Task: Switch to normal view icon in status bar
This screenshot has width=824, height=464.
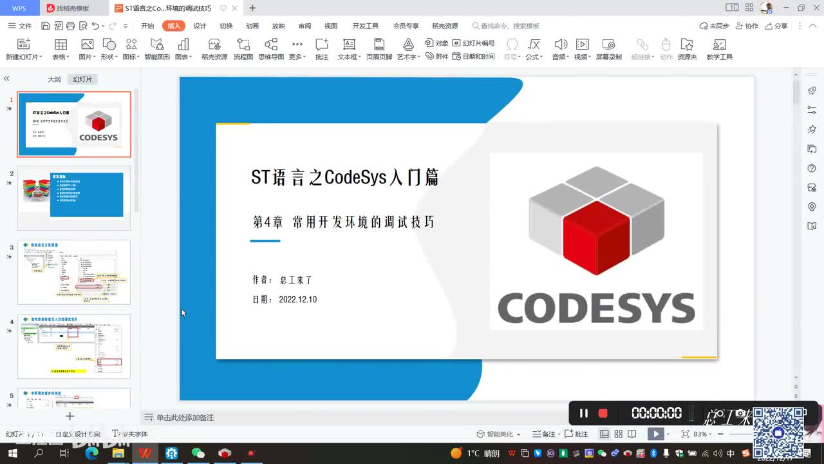Action: pos(604,434)
